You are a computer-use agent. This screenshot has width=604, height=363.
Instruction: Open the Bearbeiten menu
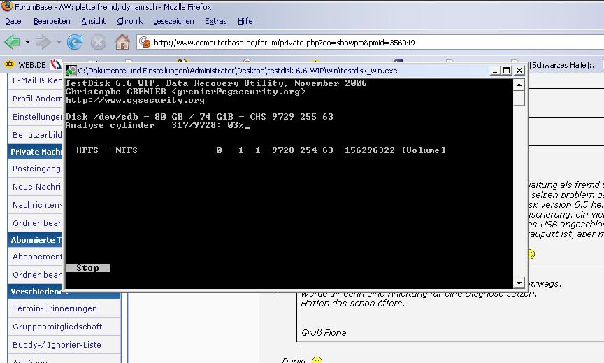[52, 21]
